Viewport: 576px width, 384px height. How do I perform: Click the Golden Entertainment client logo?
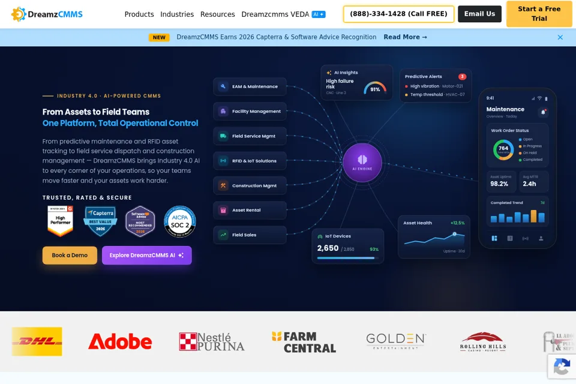click(396, 341)
